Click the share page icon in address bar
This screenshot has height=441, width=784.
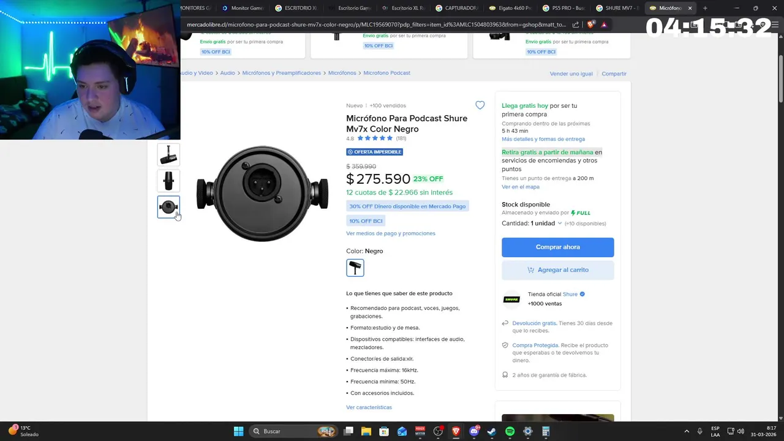(x=576, y=24)
